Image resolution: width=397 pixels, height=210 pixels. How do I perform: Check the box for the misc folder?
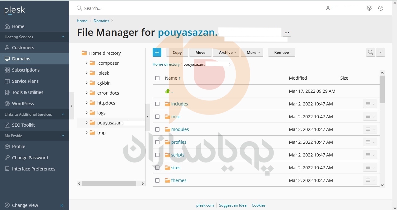[157, 117]
